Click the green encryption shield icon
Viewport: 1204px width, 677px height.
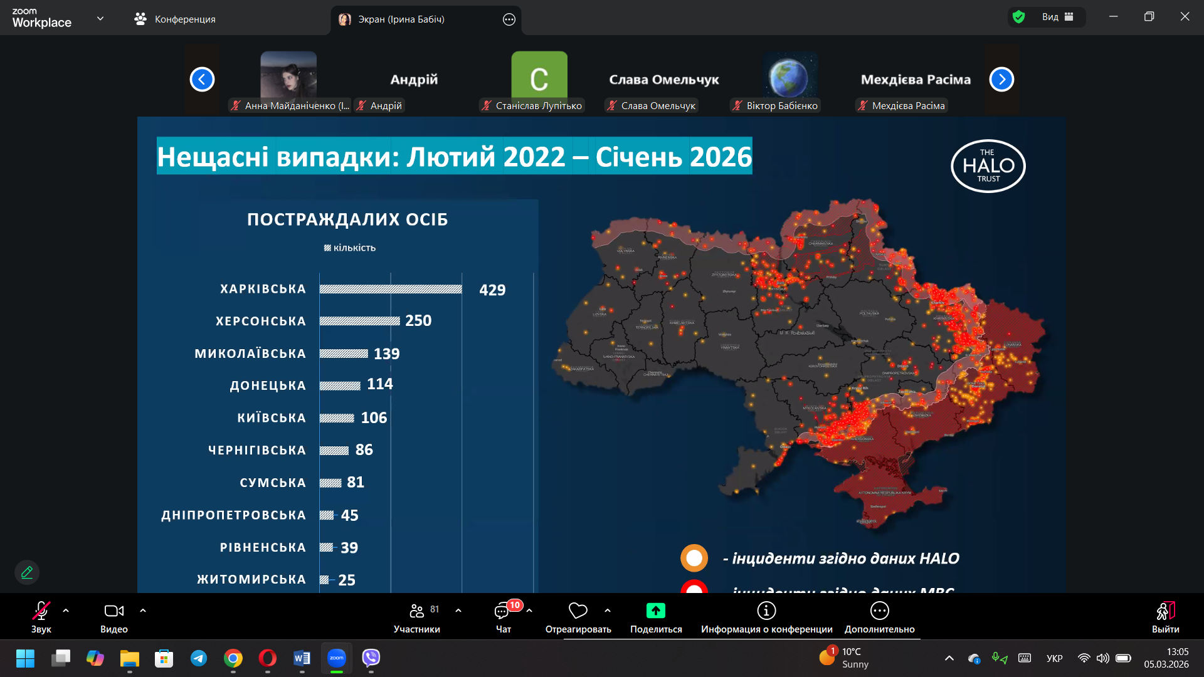tap(1019, 17)
